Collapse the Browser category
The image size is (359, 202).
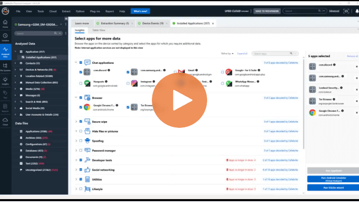(76, 97)
